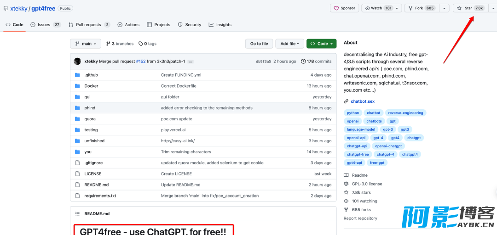Image resolution: width=497 pixels, height=235 pixels.
Task: View the 178 commits history
Action: (x=316, y=62)
